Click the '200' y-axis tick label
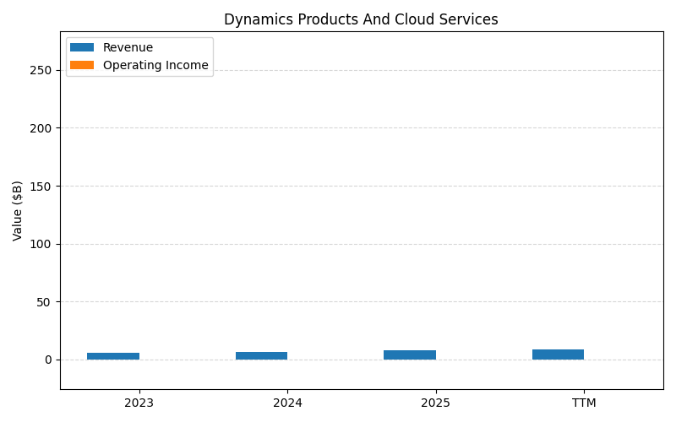This screenshot has width=676, height=422. click(41, 128)
